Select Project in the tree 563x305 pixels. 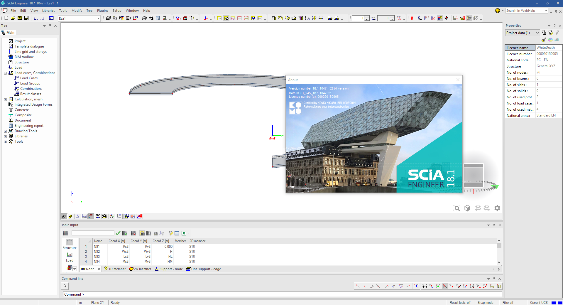20,41
